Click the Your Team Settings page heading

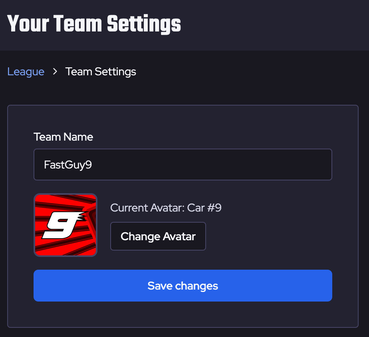tap(94, 25)
